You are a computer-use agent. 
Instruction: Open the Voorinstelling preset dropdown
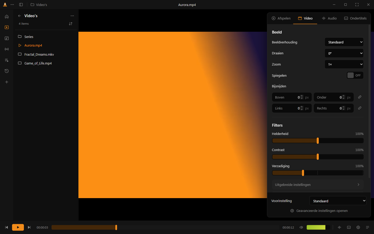coord(338,201)
